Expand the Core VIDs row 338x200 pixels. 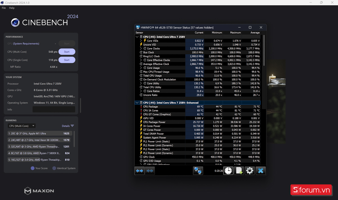[141, 41]
